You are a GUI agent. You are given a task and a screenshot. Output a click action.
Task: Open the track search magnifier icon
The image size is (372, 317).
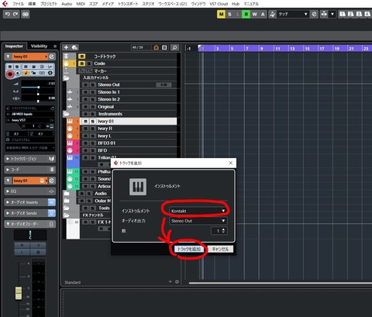(x=174, y=47)
